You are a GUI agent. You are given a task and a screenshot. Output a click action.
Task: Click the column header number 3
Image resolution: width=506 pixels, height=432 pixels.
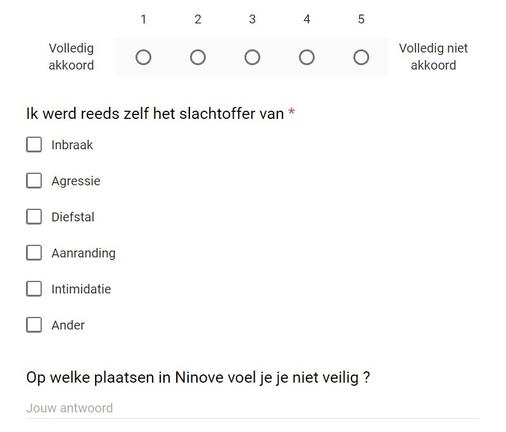tap(252, 20)
